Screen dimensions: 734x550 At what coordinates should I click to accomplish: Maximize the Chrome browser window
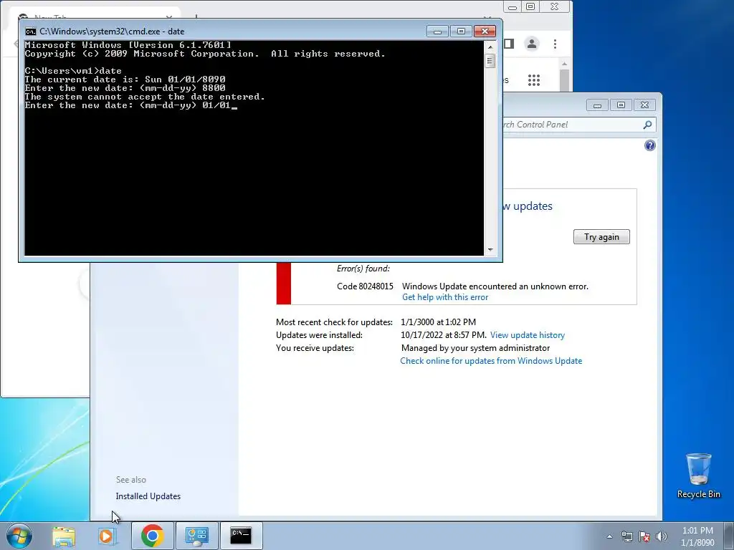(530, 6)
